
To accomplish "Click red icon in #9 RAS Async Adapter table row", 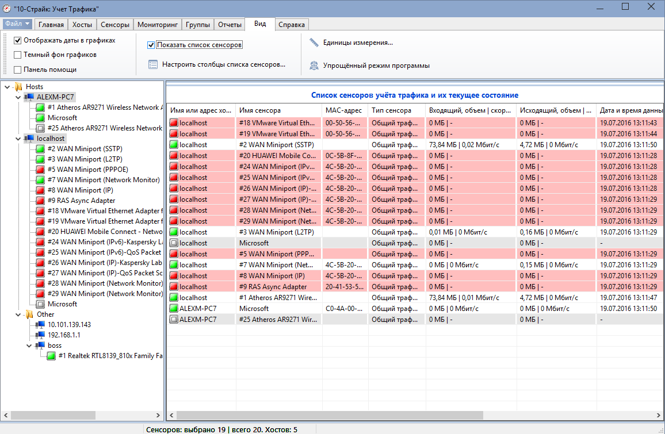I will point(174,286).
